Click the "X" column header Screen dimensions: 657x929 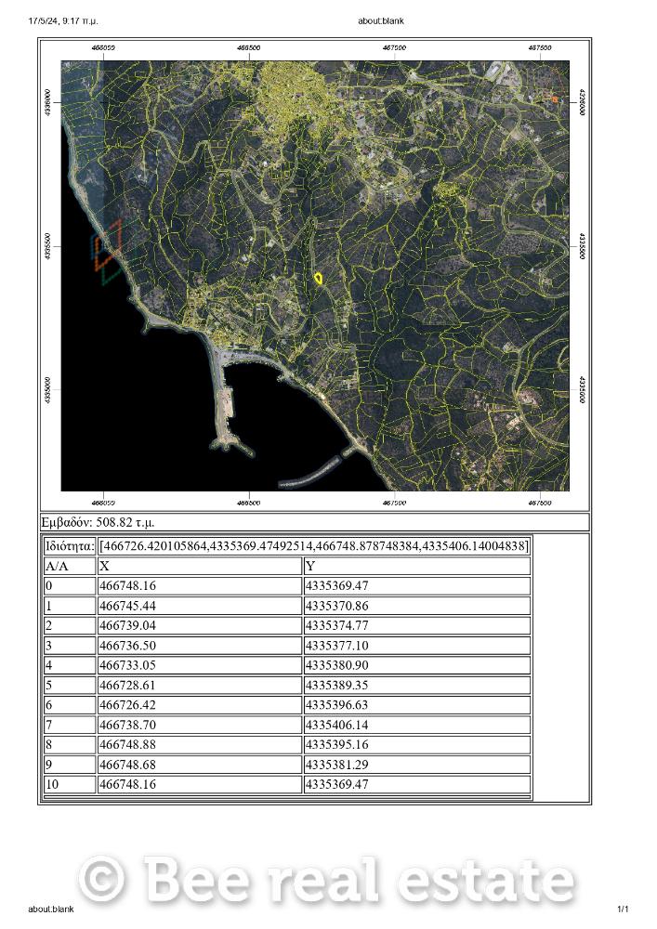pyautogui.click(x=200, y=566)
